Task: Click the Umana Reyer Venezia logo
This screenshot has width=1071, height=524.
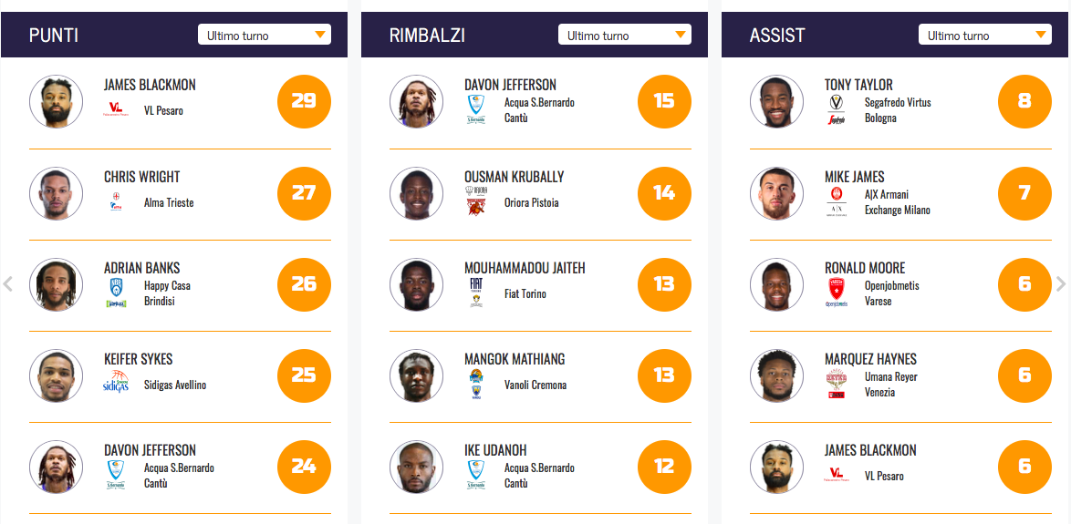Action: pyautogui.click(x=837, y=384)
